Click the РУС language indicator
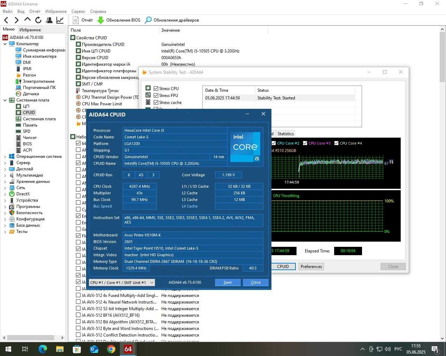The width and height of the screenshot is (446, 356). 398,349
